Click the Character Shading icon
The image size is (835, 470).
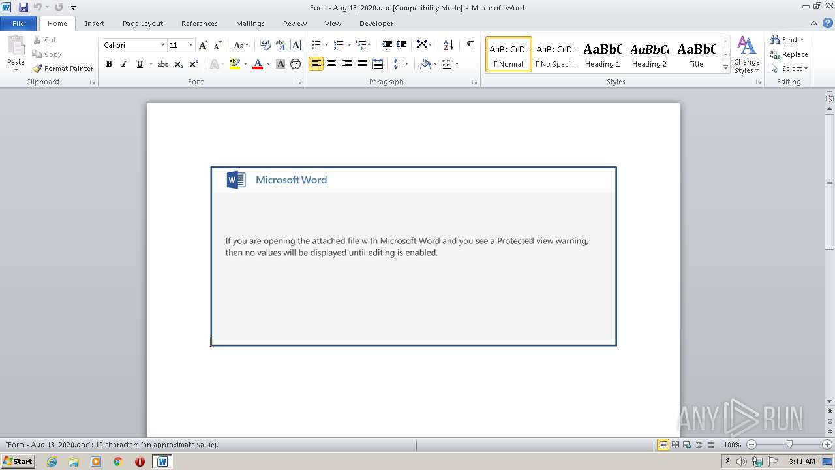pyautogui.click(x=281, y=64)
